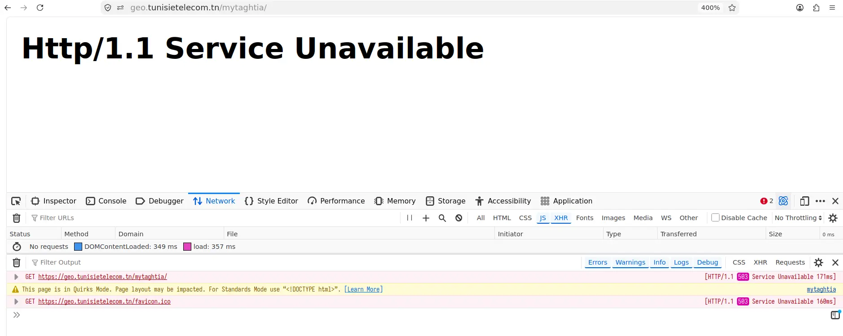This screenshot has height=336, width=843.
Task: Select the Network tab
Action: point(214,201)
